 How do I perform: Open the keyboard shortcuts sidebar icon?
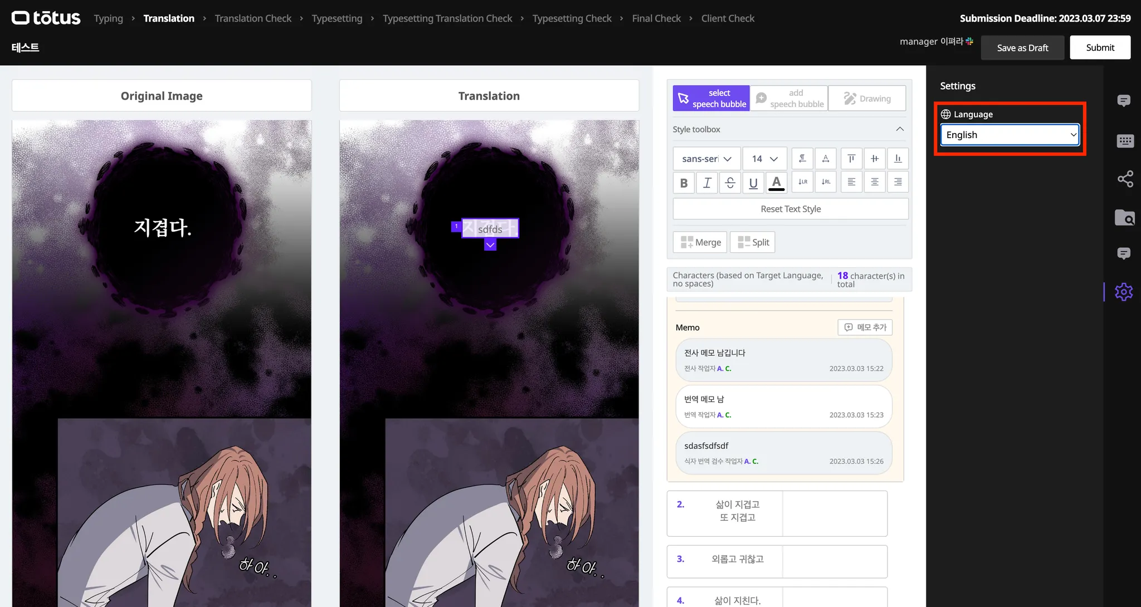click(1125, 141)
